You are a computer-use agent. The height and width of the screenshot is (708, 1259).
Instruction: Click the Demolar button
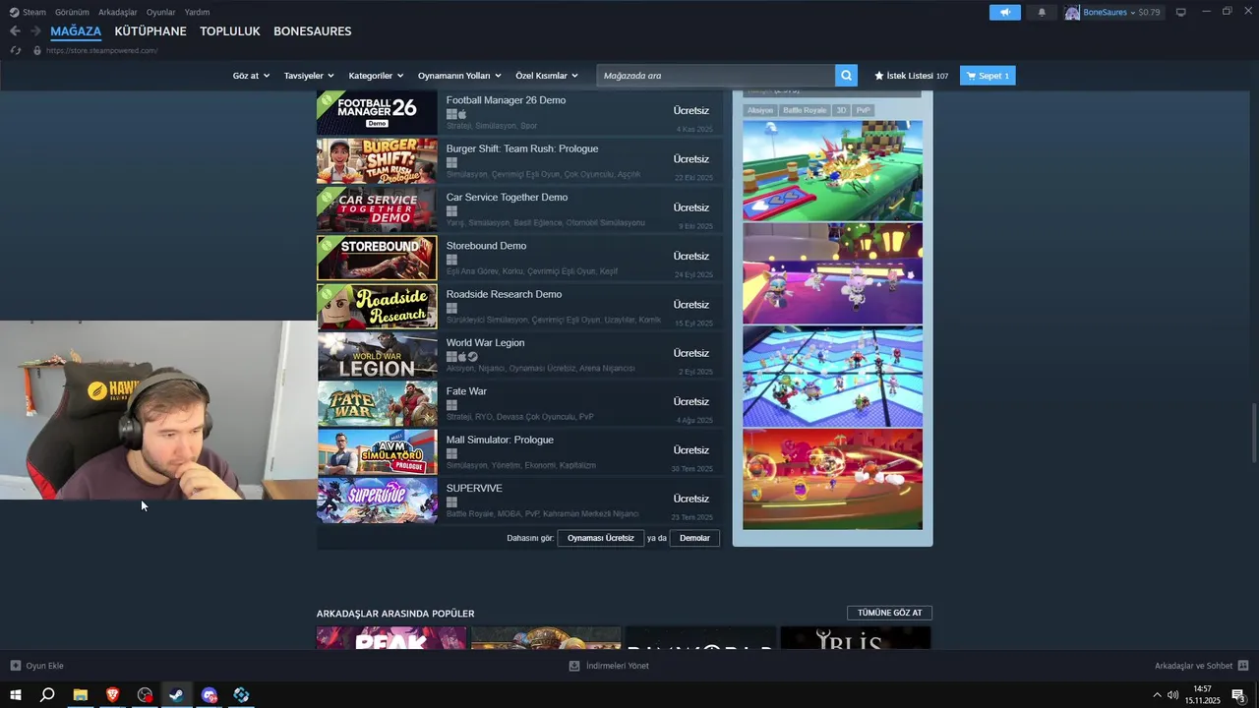694,538
